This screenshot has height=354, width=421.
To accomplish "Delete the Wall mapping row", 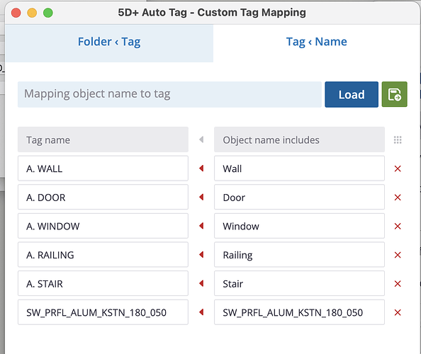I will coord(398,169).
